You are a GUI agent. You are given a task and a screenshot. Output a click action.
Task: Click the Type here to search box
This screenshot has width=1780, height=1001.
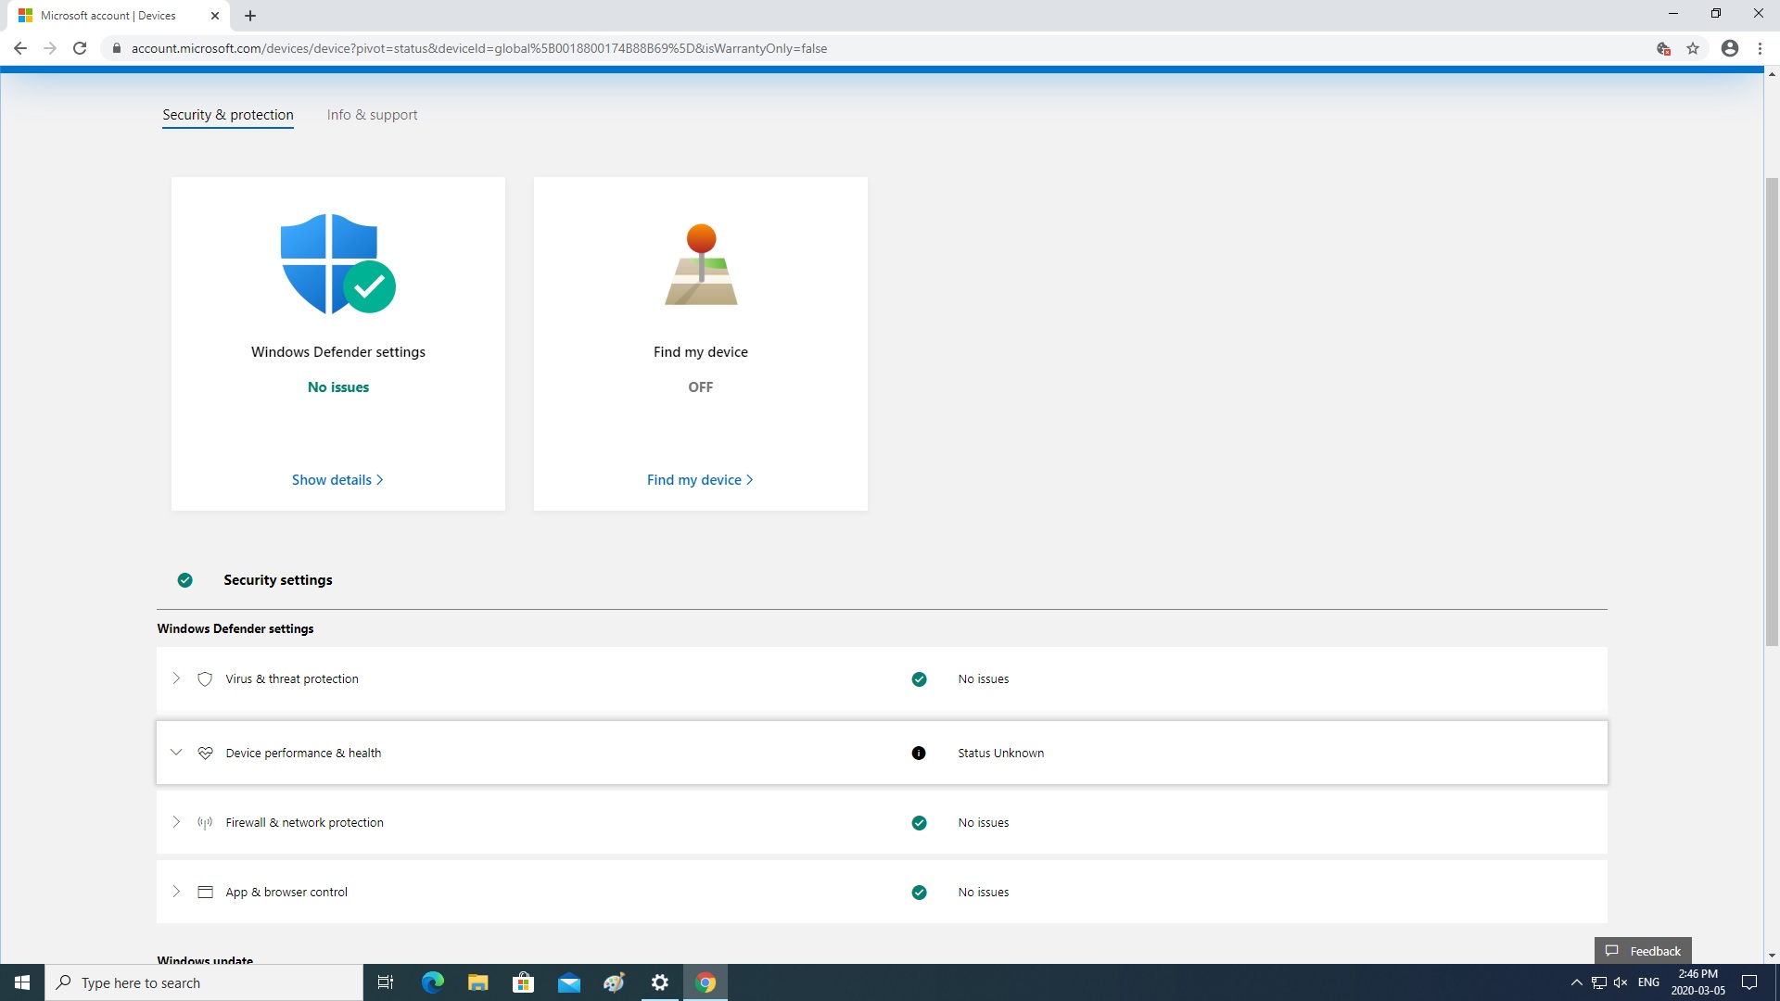pyautogui.click(x=204, y=982)
